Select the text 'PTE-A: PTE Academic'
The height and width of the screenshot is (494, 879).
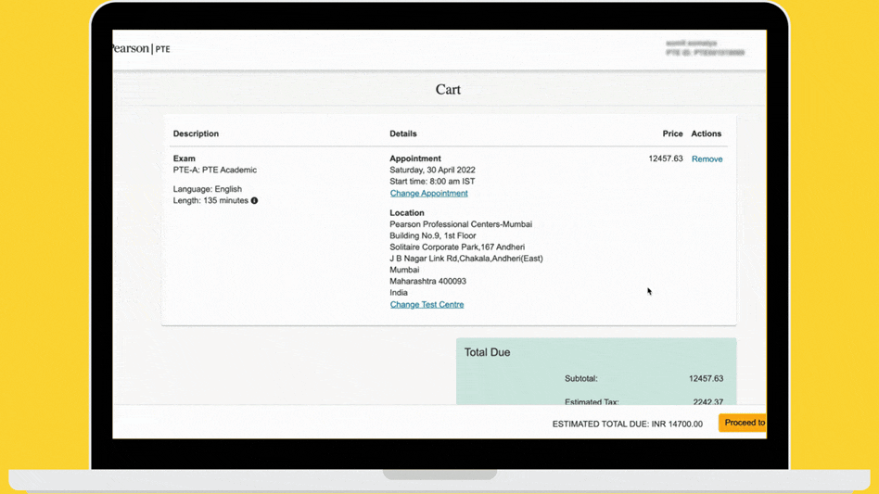pos(215,170)
